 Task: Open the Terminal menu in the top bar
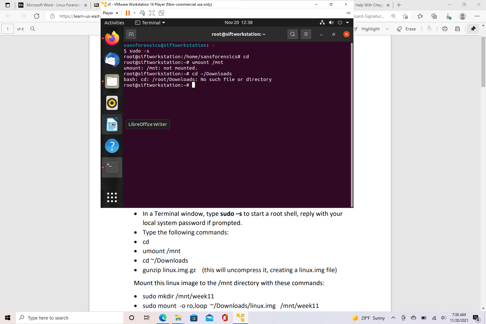(x=150, y=22)
